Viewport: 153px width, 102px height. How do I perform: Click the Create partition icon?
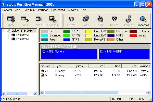(x=71, y=20)
